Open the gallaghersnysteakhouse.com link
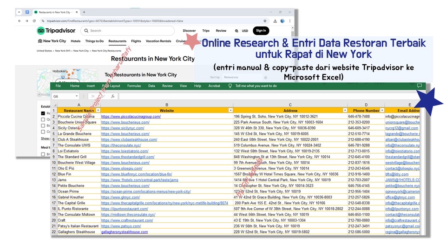This screenshot has width=446, height=251. pyautogui.click(x=125, y=232)
